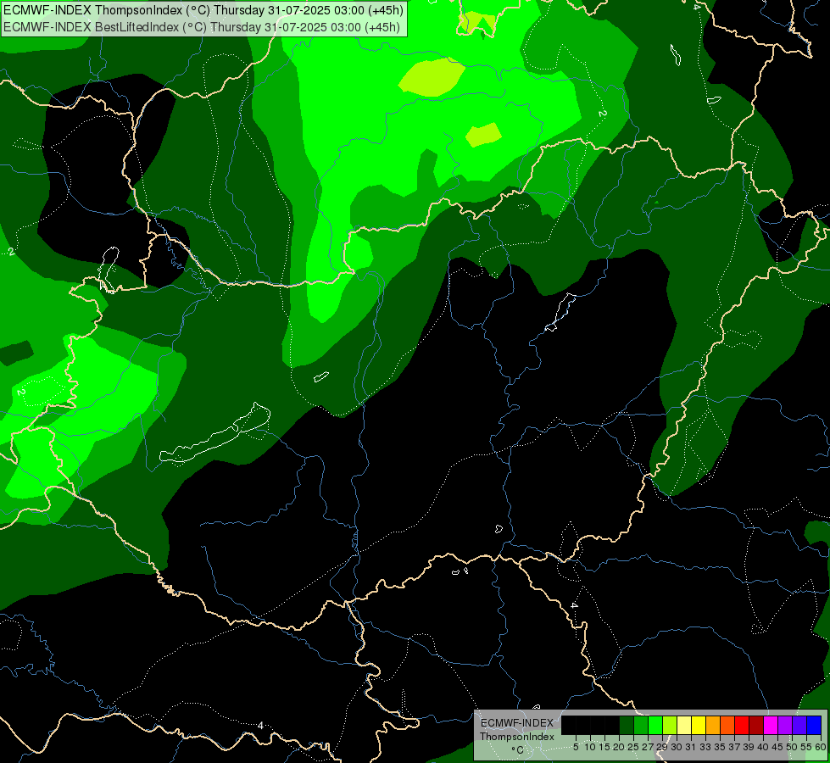Select the bright red 37–39 legend swatch
This screenshot has width=830, height=763.
click(742, 725)
